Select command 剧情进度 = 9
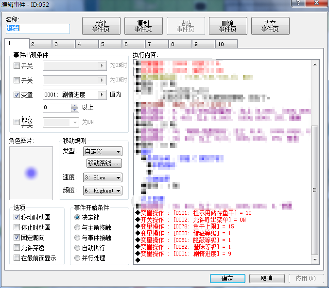 point(183,254)
